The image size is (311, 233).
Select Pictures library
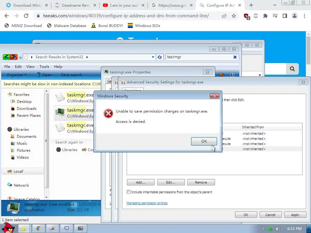coord(23,150)
